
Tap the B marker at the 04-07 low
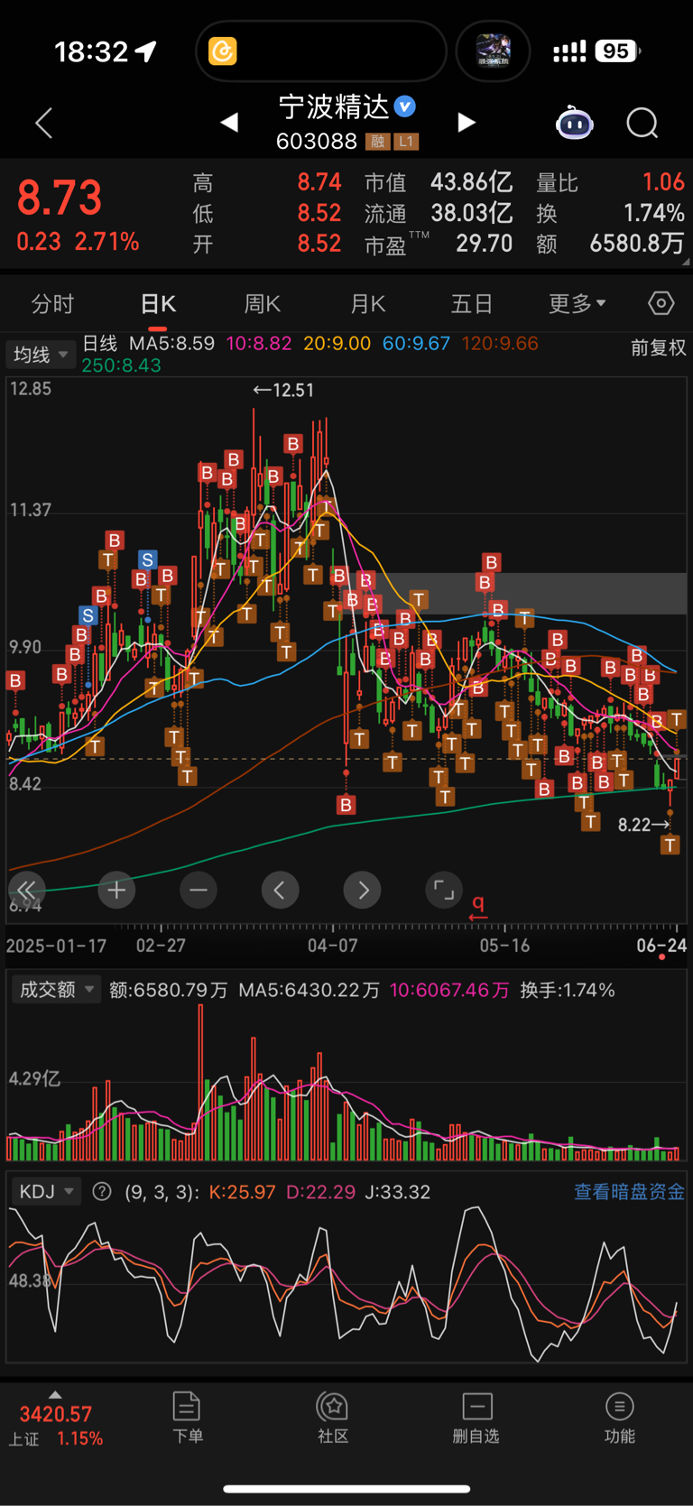pyautogui.click(x=346, y=805)
